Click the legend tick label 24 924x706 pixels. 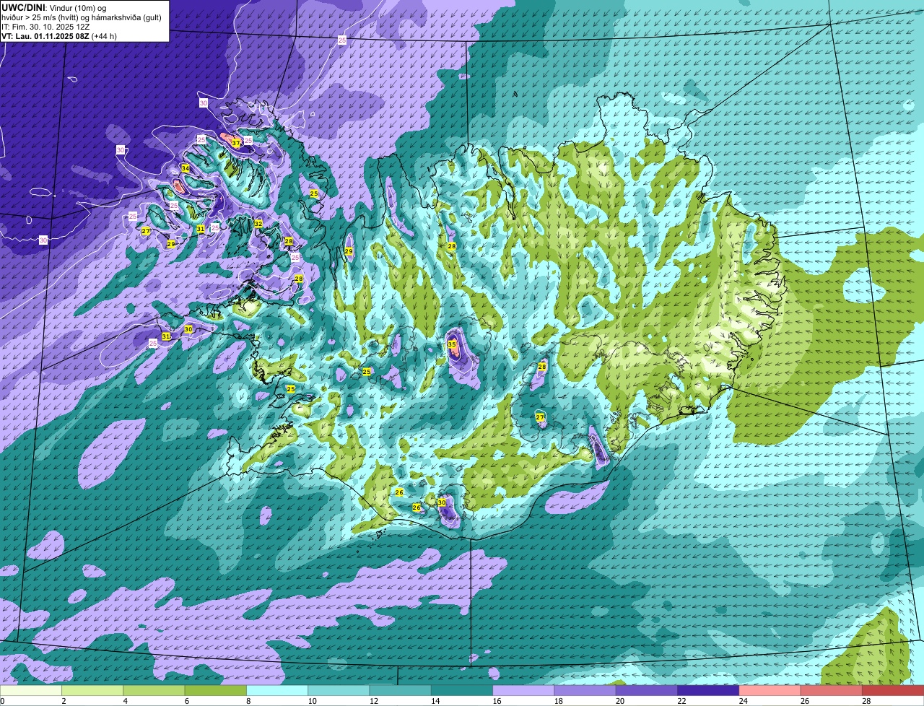[742, 701]
